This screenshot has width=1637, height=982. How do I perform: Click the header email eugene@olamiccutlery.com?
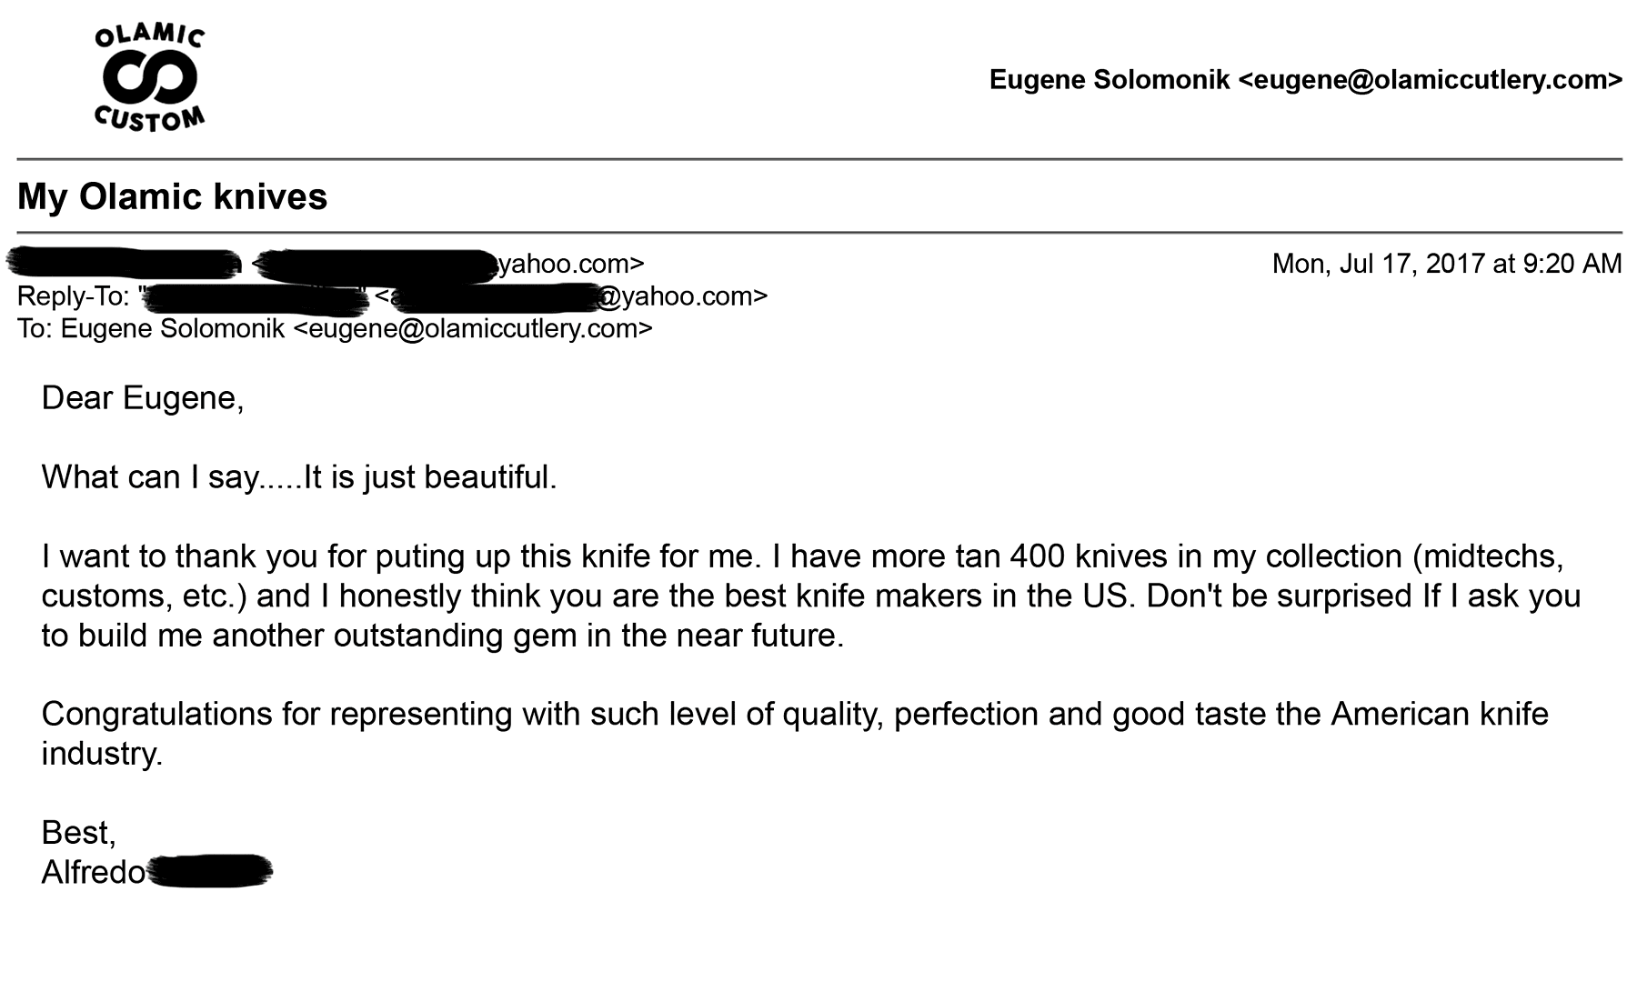point(1431,80)
